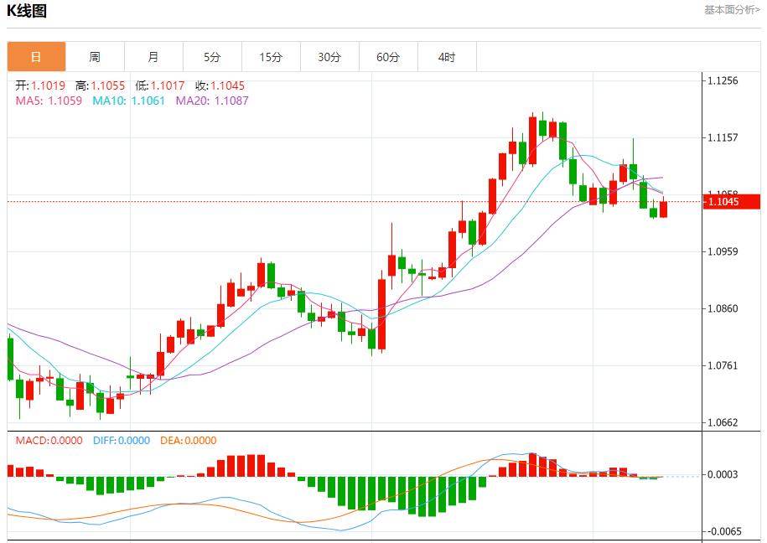767x543 pixels.
Task: Click the last red candlestick on chart
Action: coord(663,209)
